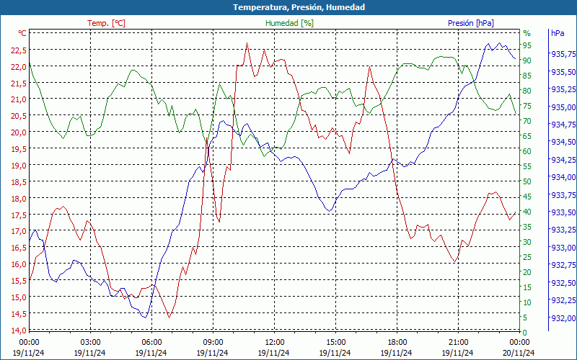
Task: Select the 933,75 pressure tick label
Action: pos(563,194)
